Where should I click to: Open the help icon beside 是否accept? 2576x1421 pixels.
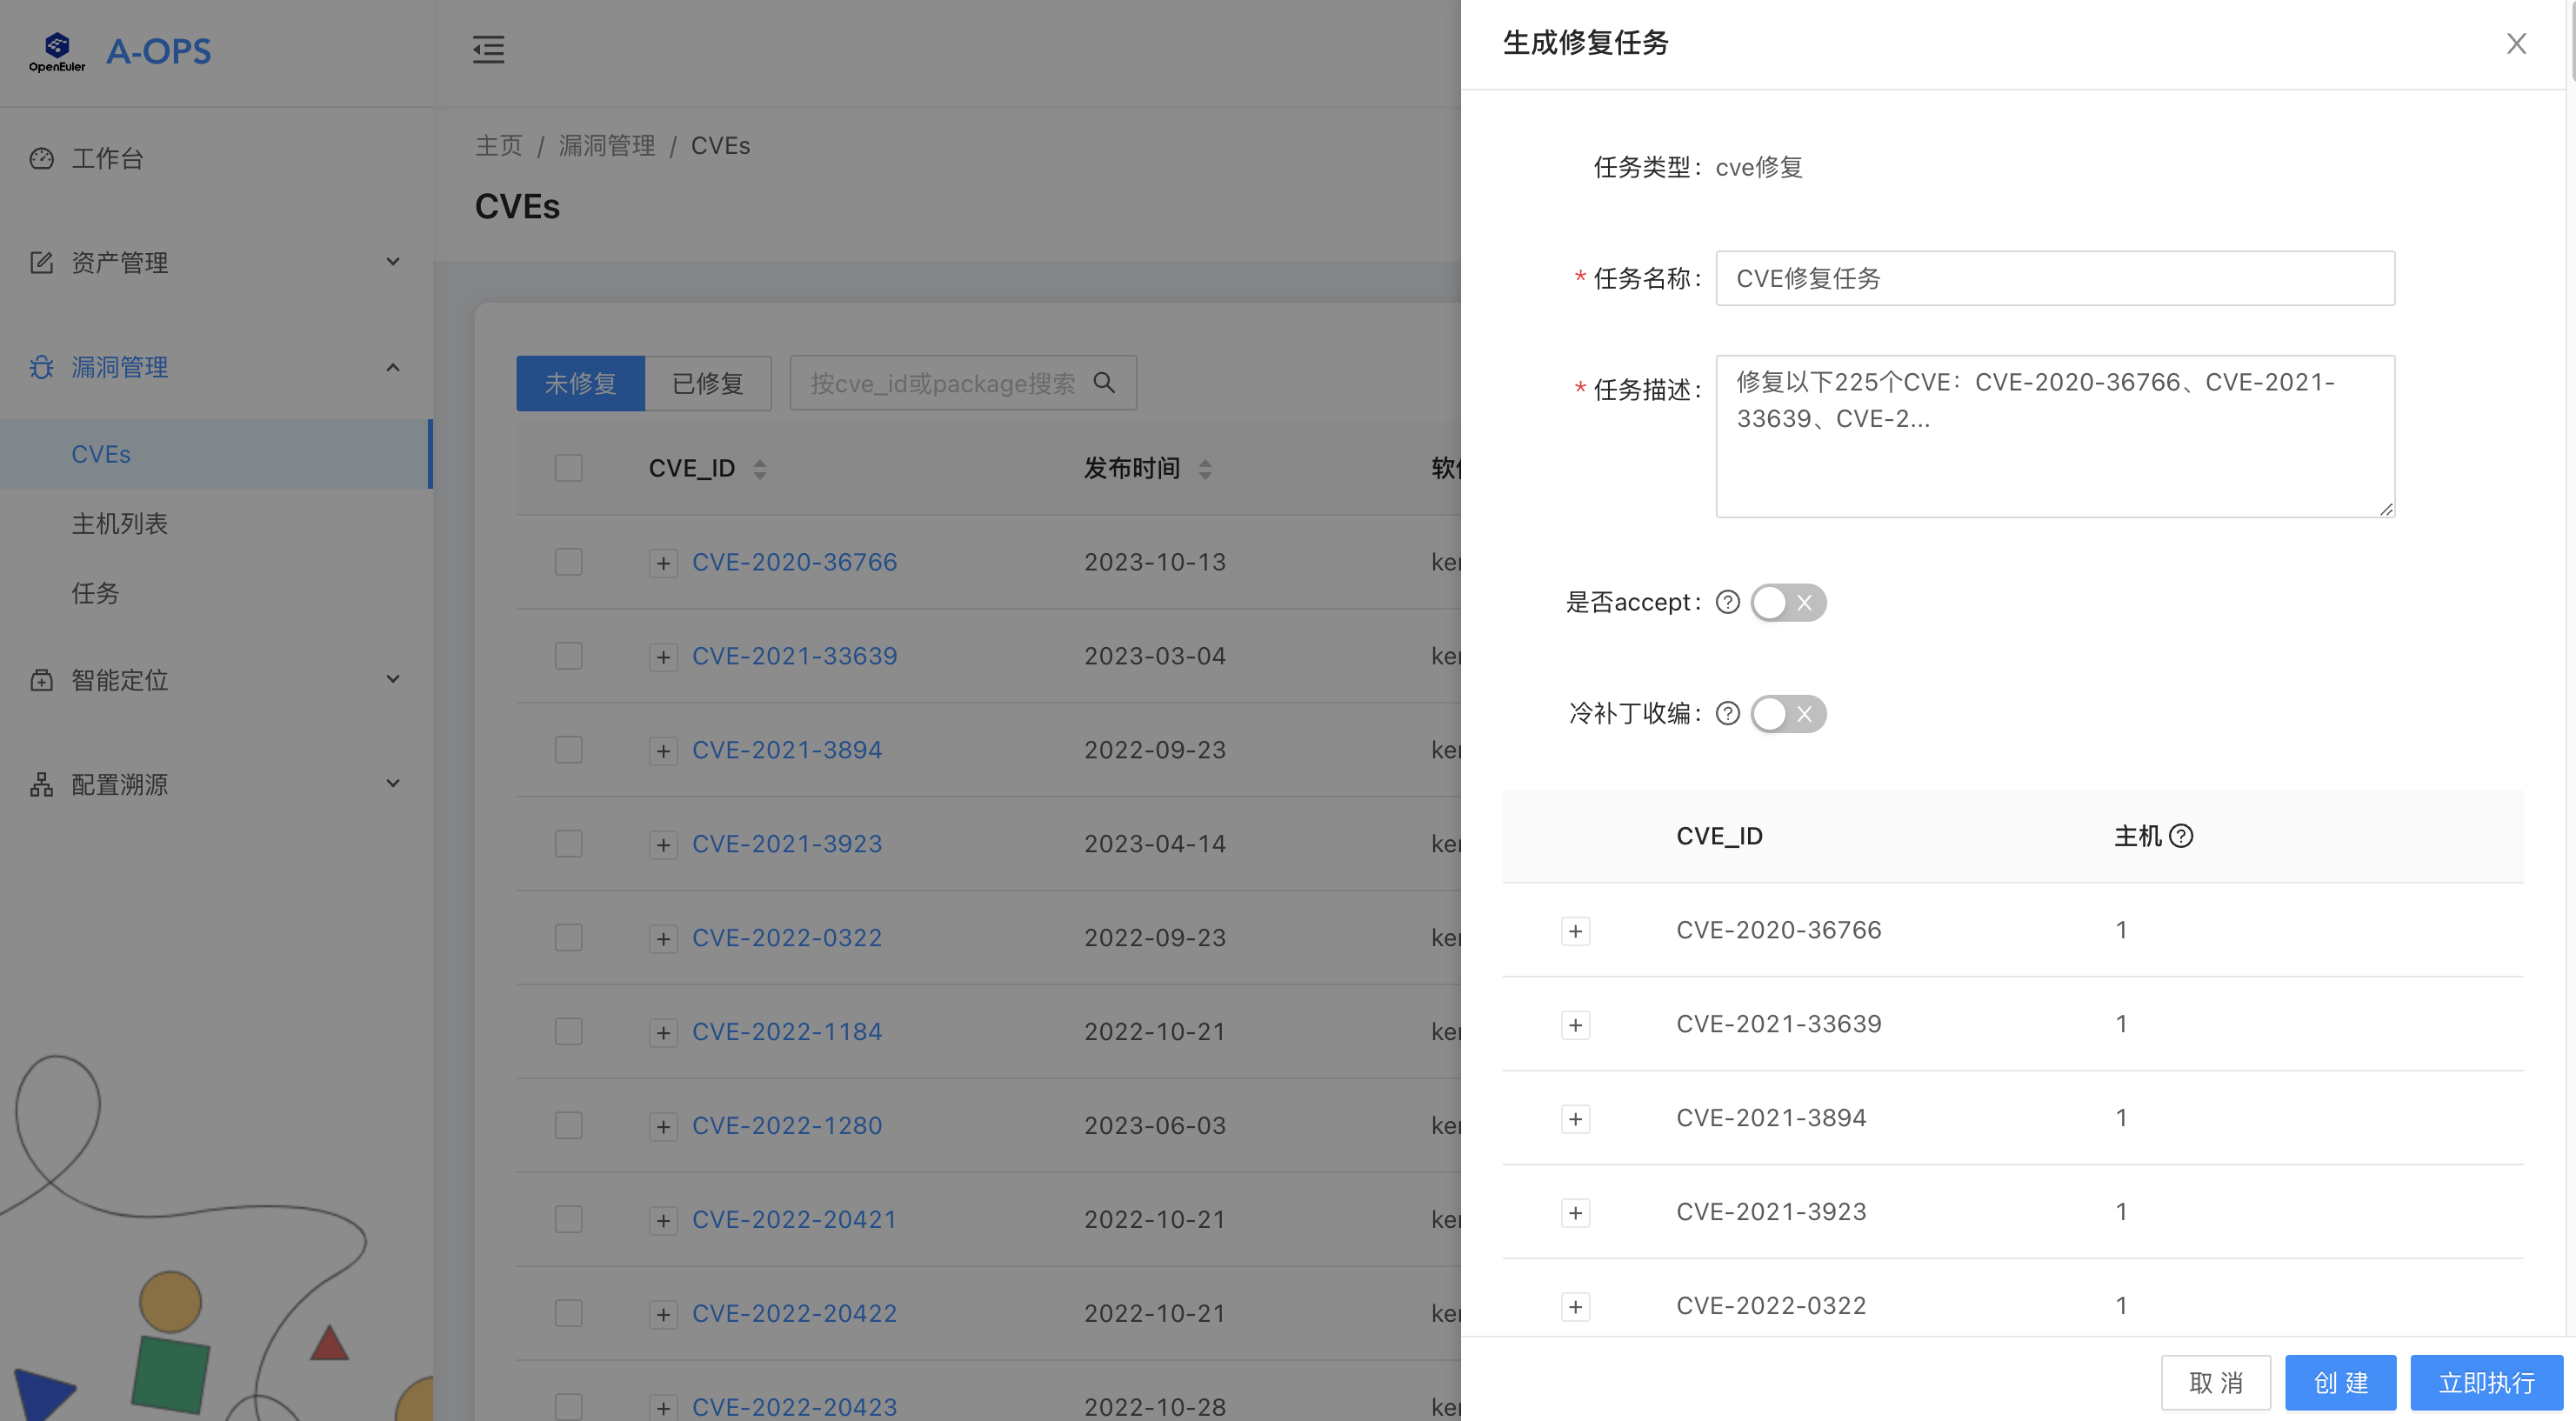pyautogui.click(x=1728, y=602)
